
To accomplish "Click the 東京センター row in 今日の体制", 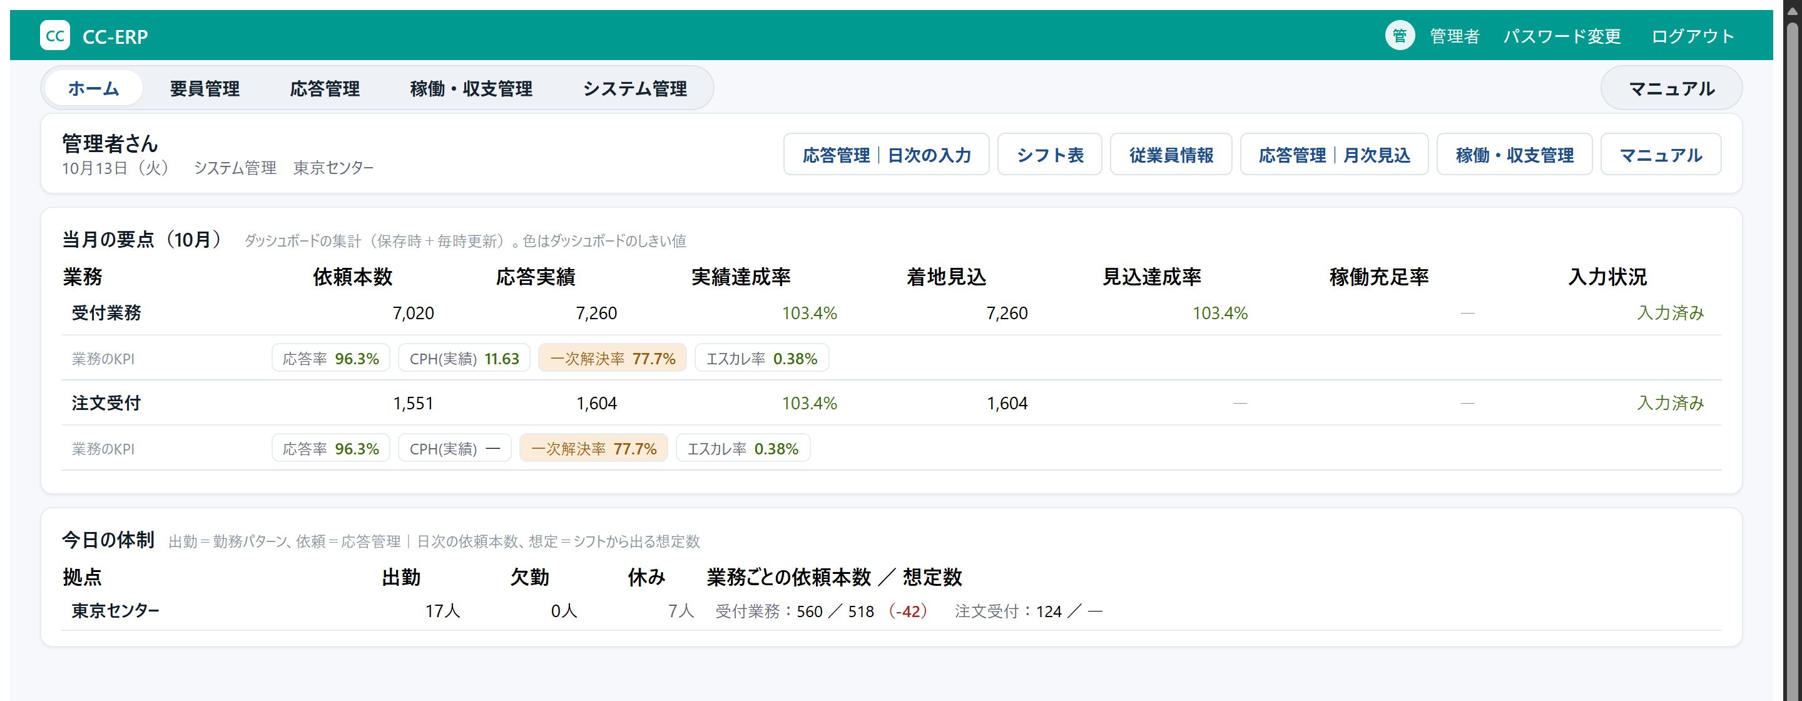I will [891, 611].
